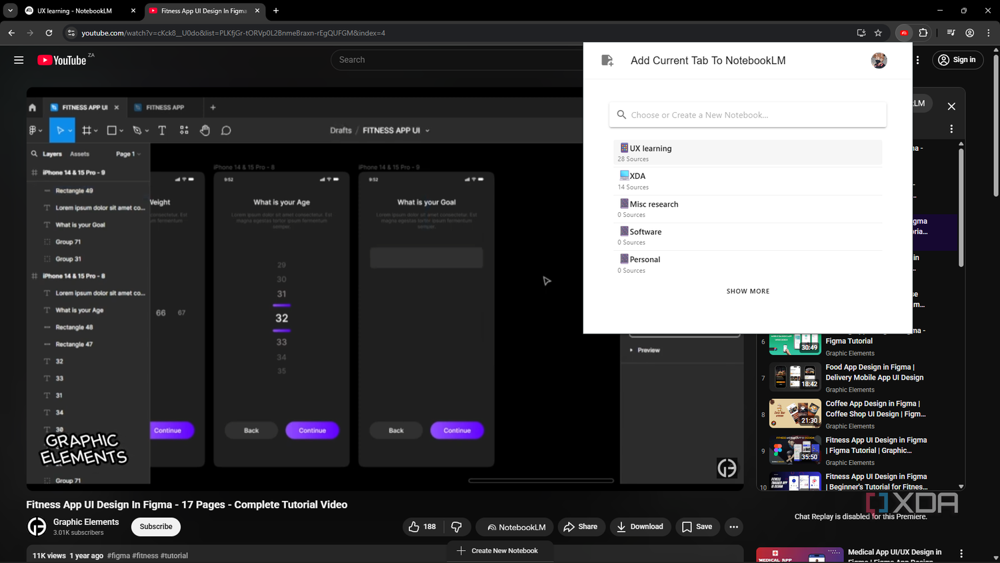Pick the Software notebook
Image resolution: width=1000 pixels, height=563 pixels.
pyautogui.click(x=748, y=236)
